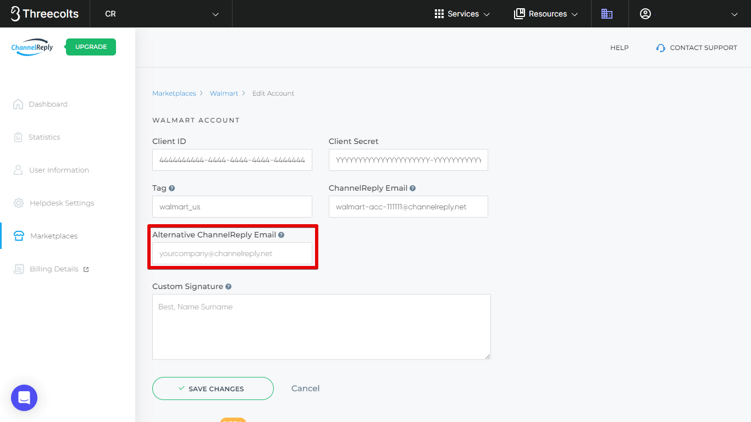Viewport: 751px width, 422px height.
Task: Open the Resources menu
Action: 546,14
